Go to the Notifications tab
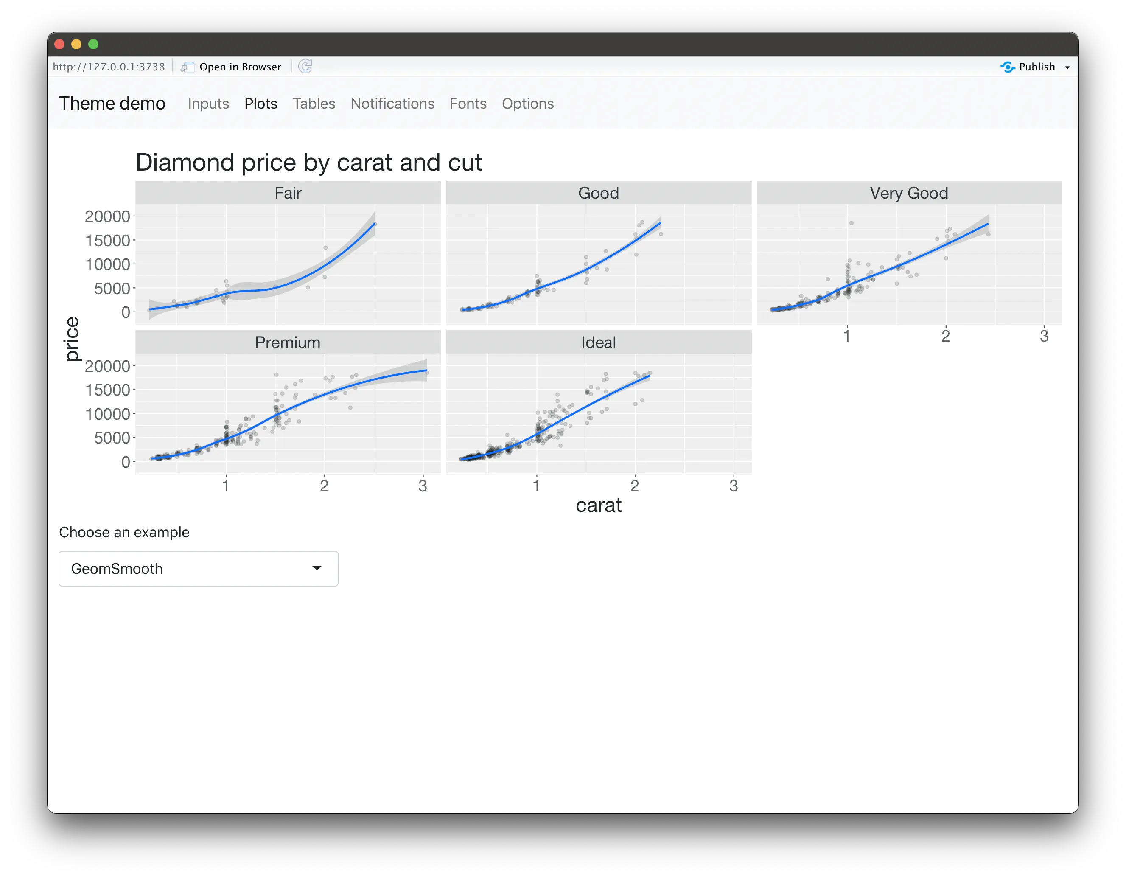Viewport: 1126px width, 876px height. coord(392,104)
